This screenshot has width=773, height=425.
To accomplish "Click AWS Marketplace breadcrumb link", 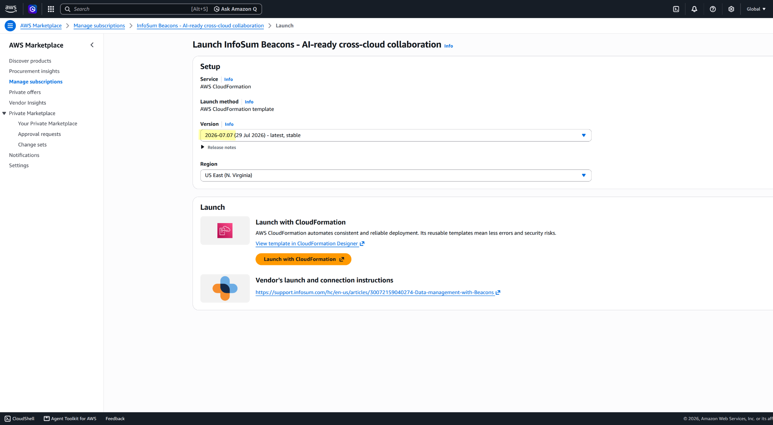I will tap(41, 26).
